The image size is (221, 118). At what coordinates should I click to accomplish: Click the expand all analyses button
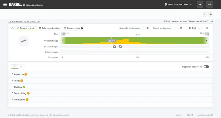point(21,66)
